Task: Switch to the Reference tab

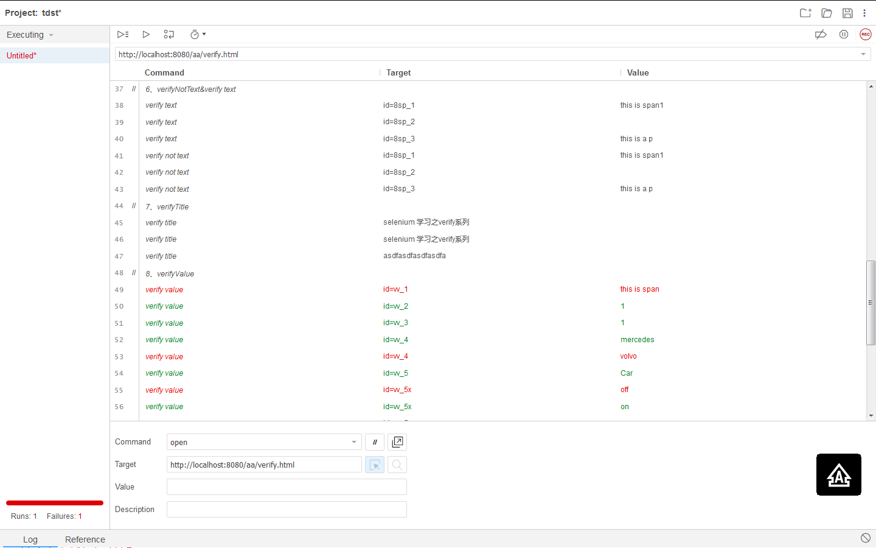Action: coord(85,539)
